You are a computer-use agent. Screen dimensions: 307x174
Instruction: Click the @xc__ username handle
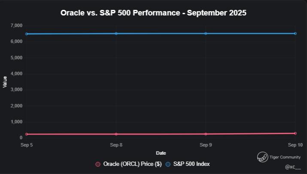(293, 167)
